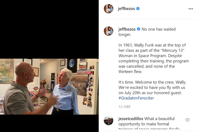This screenshot has height=132, width=197.
Task: Click the verified badge beside the caption username
Action: (138, 29)
